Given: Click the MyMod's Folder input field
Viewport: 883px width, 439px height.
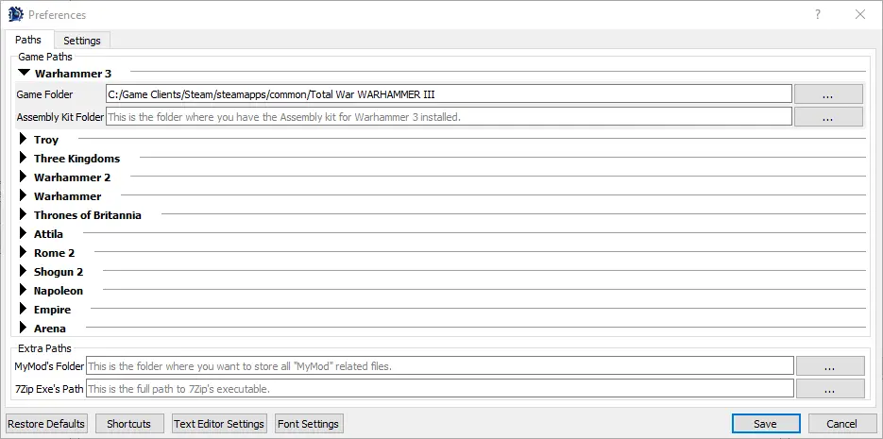Looking at the screenshot, I should click(x=440, y=366).
